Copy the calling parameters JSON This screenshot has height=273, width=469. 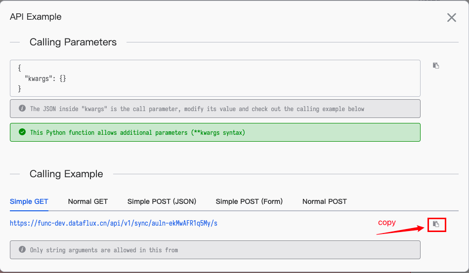436,66
